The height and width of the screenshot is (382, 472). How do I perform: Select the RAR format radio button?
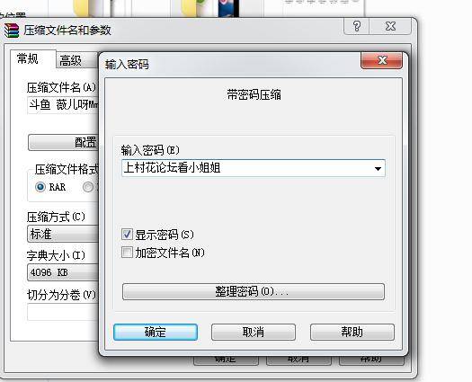click(40, 187)
